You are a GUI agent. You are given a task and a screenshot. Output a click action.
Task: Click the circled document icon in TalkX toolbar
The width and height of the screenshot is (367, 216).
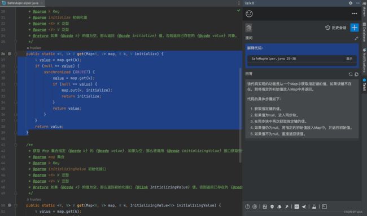[x=255, y=206]
